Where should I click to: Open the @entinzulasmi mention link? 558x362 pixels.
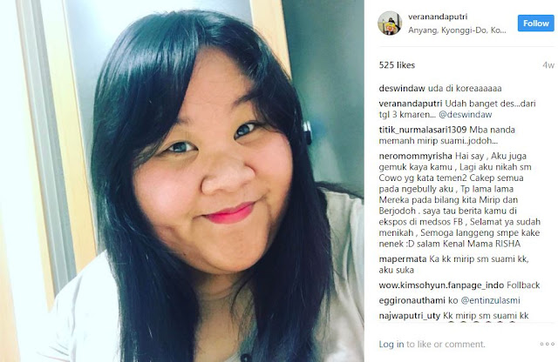(490, 300)
